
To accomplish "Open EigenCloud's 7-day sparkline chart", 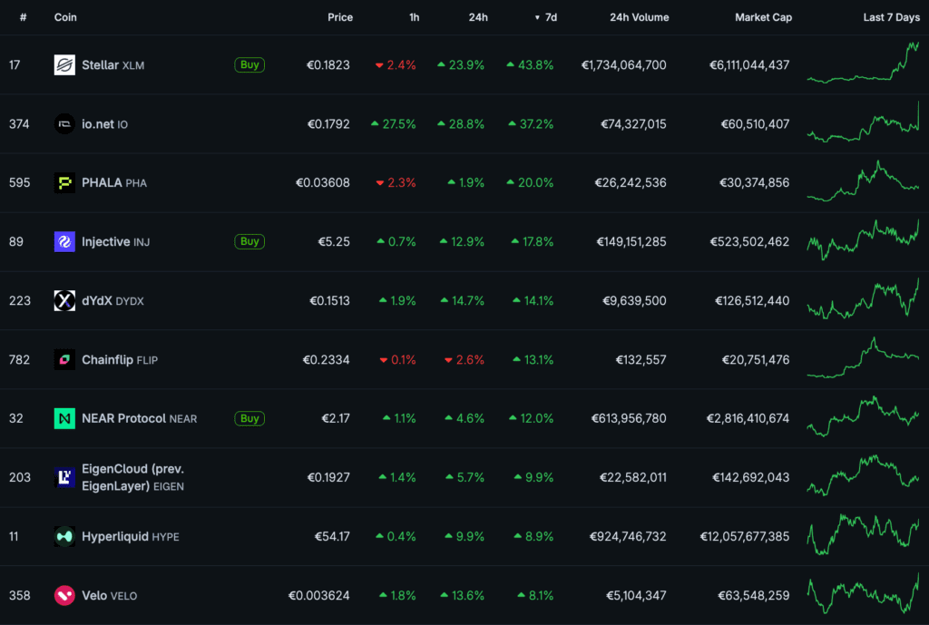I will 864,475.
